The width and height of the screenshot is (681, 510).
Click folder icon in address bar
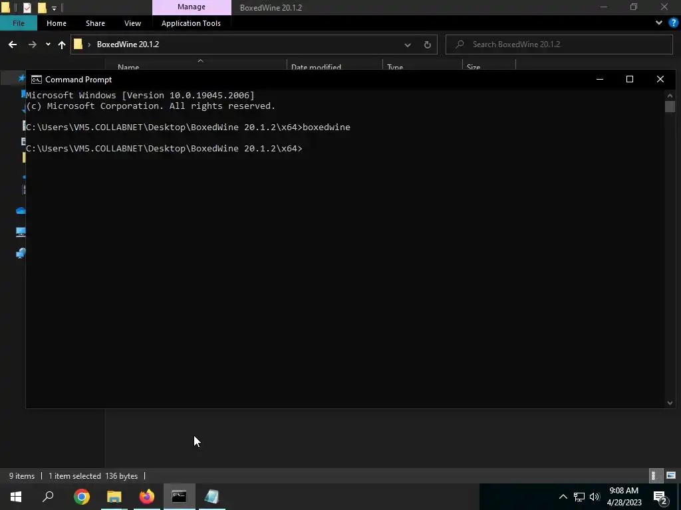coord(78,44)
